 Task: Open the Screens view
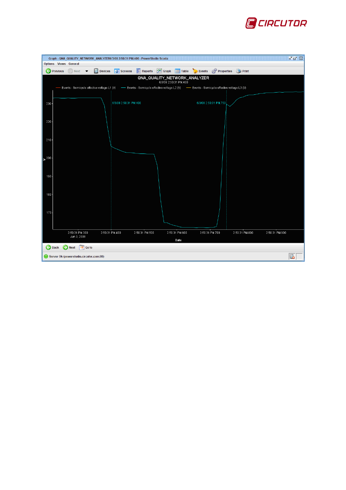123,71
